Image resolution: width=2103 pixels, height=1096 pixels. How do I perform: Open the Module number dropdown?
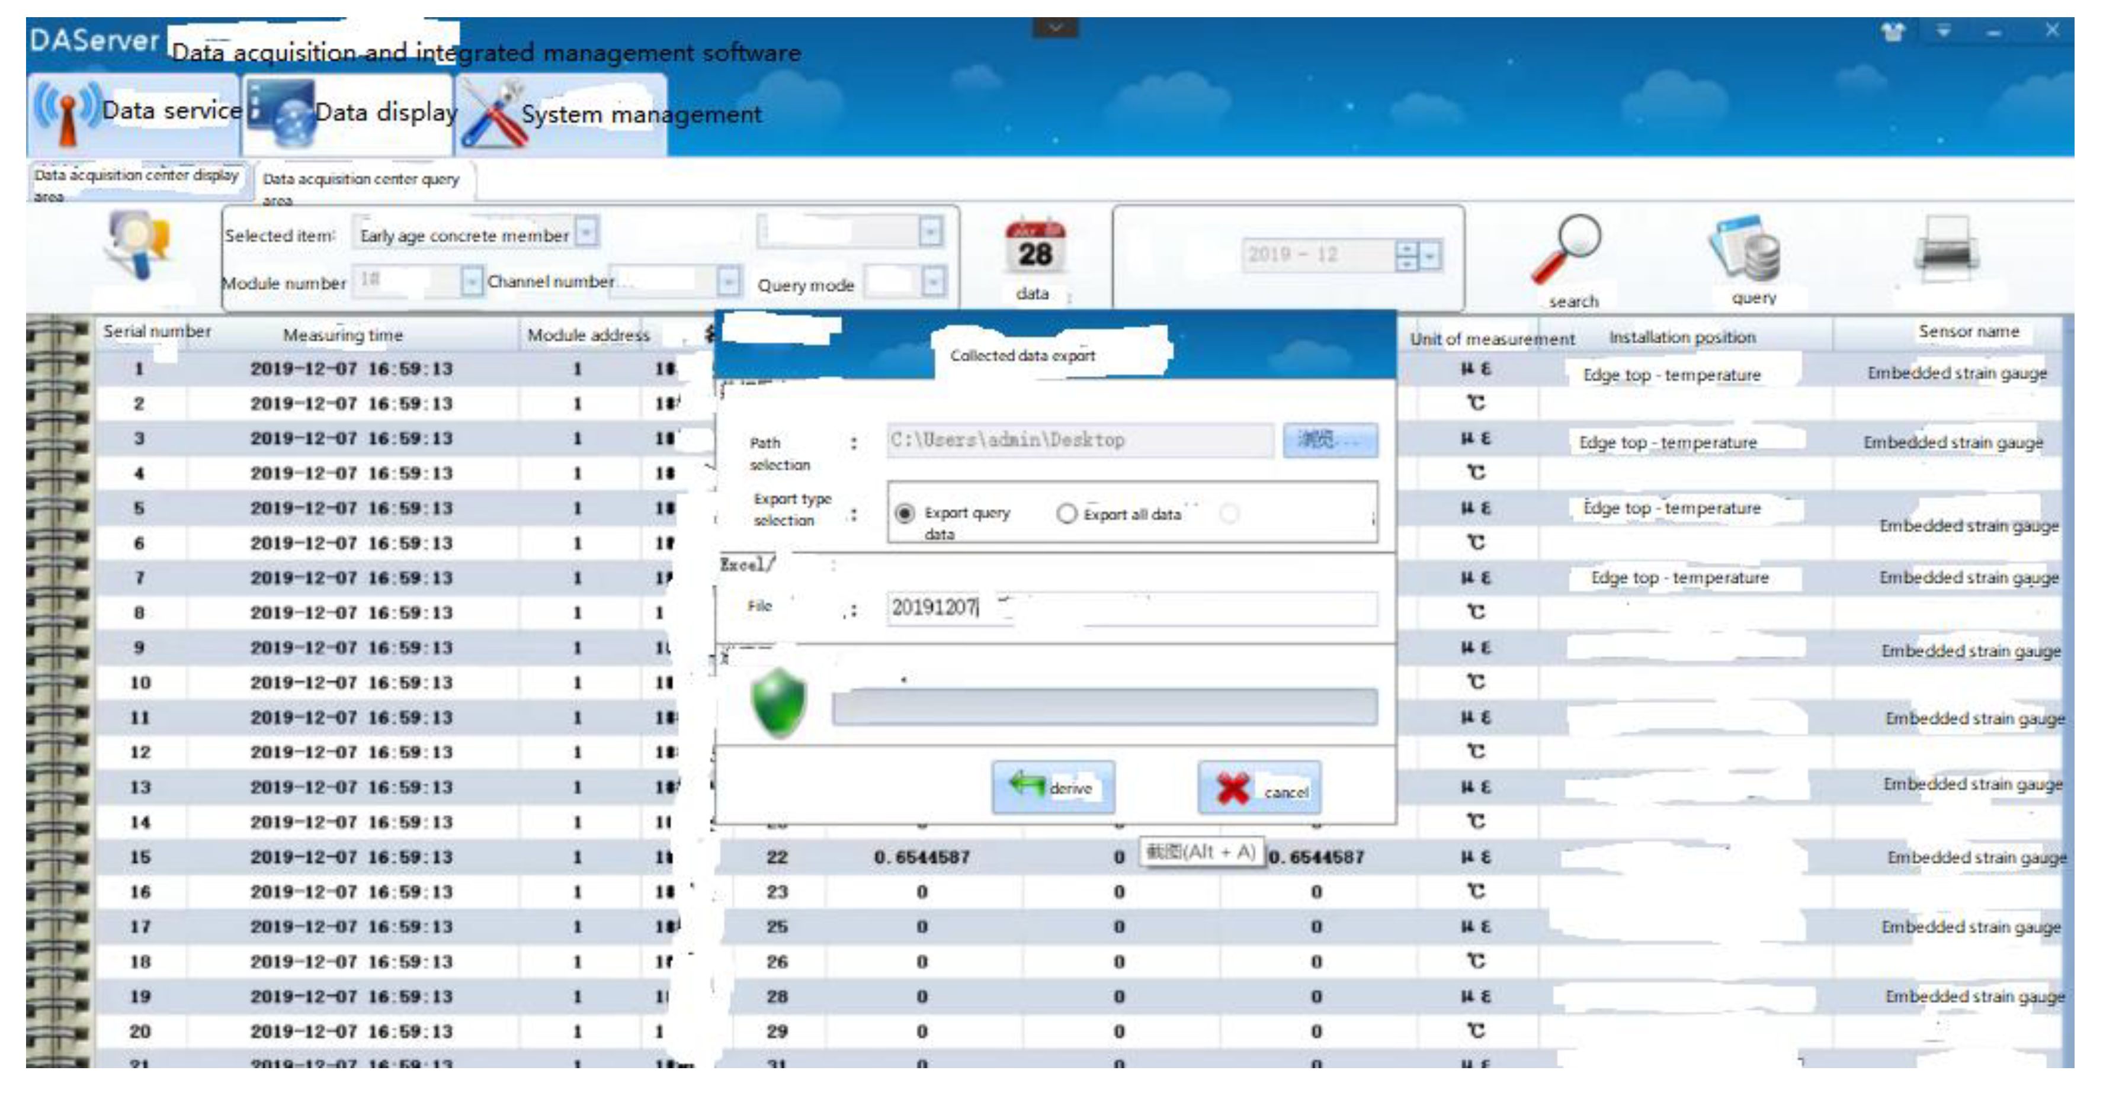[471, 281]
